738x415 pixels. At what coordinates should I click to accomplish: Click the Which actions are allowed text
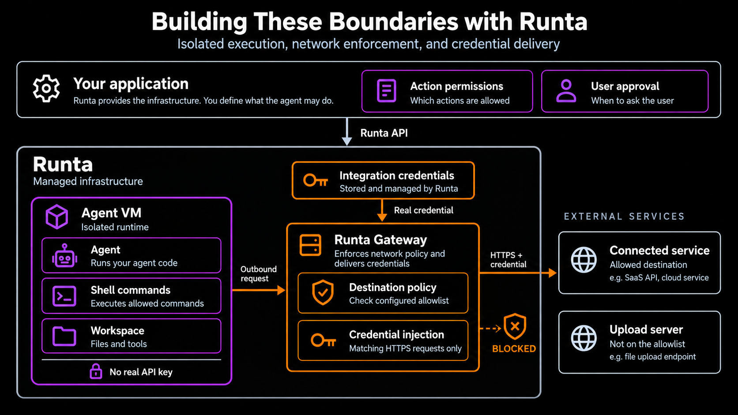(459, 101)
